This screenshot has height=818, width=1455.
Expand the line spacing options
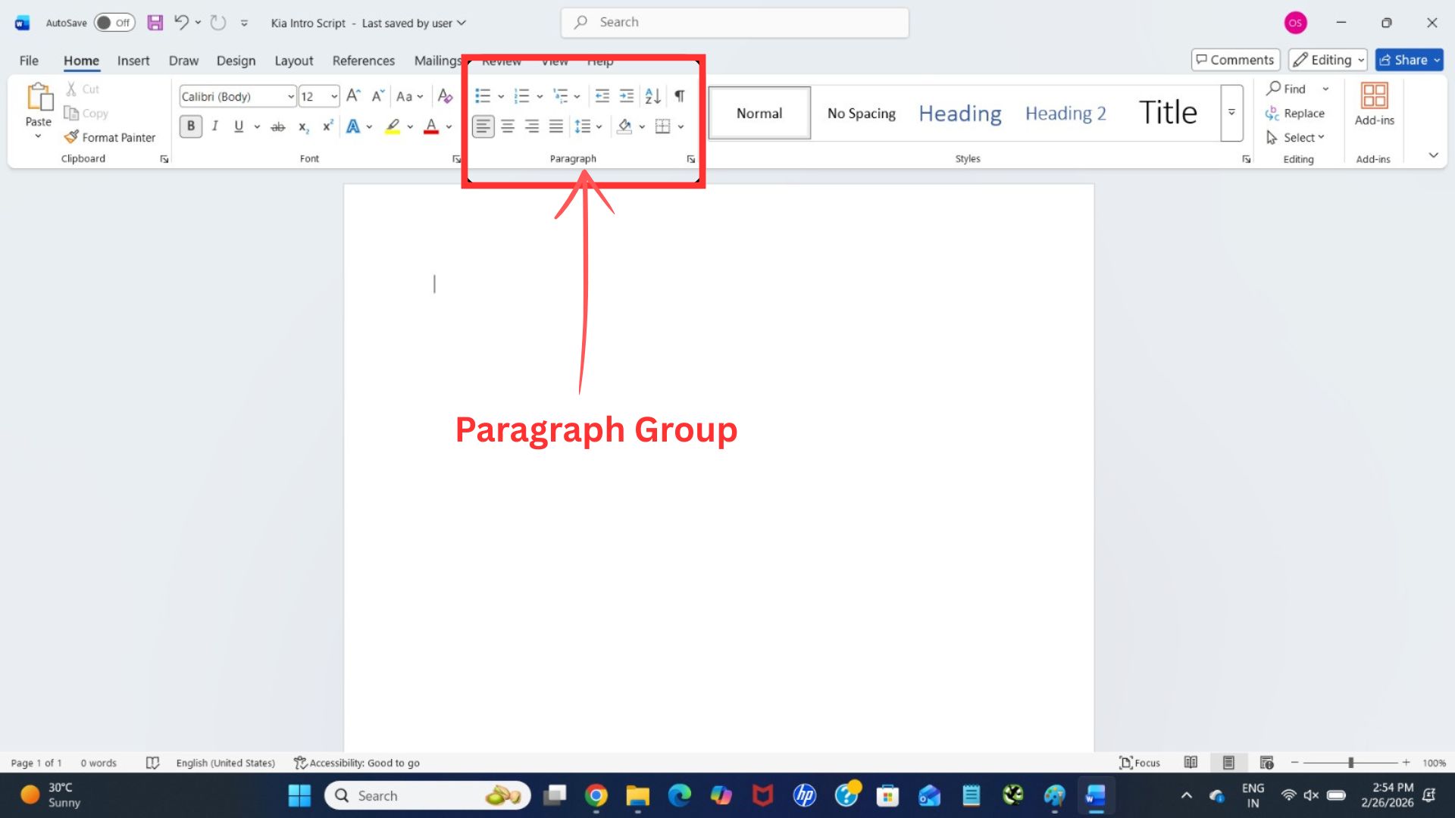pyautogui.click(x=599, y=126)
